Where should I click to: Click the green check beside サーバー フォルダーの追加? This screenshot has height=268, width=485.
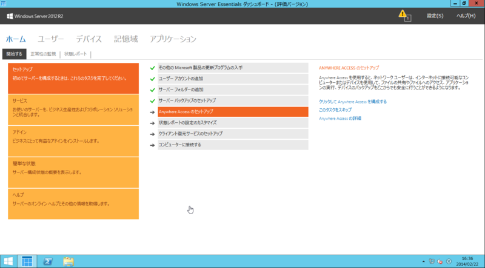pos(152,90)
